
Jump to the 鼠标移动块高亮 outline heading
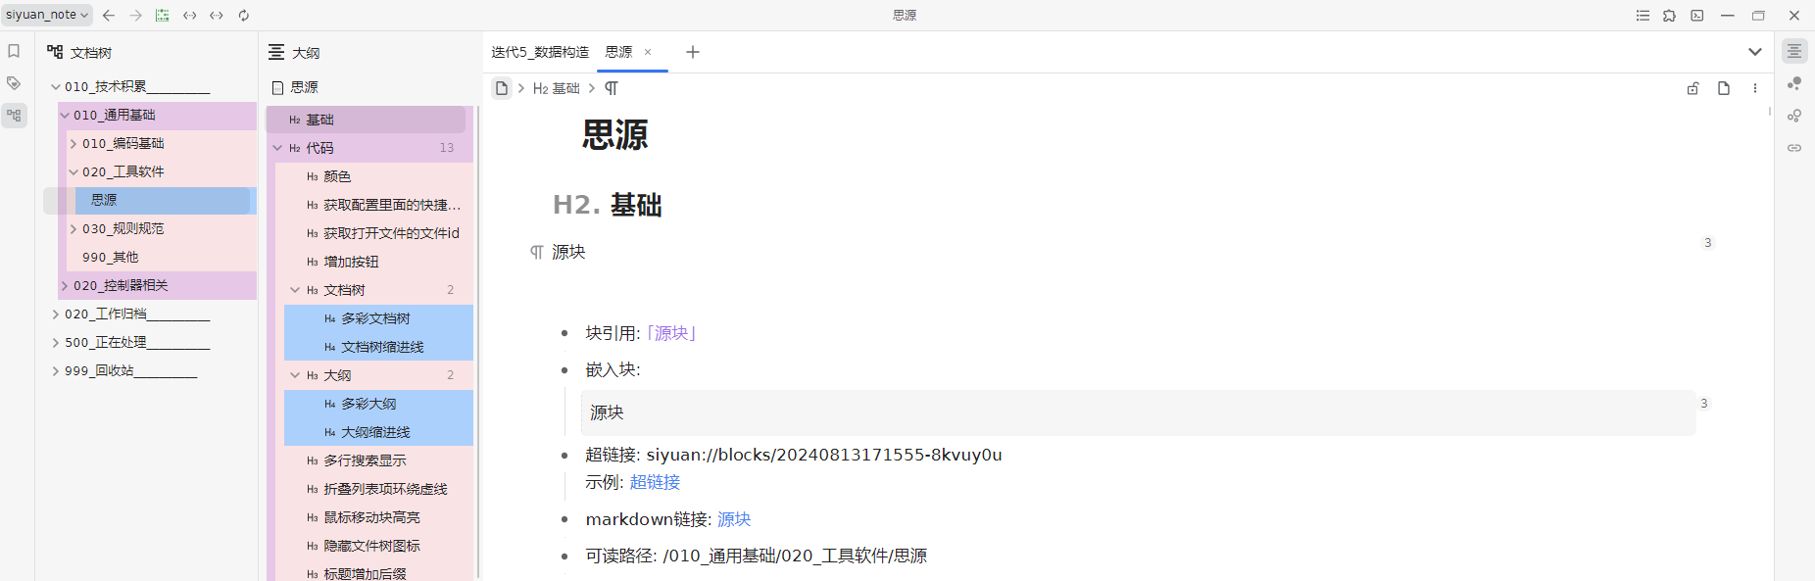(369, 517)
